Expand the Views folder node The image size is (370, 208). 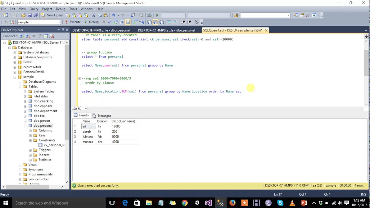tap(20, 165)
